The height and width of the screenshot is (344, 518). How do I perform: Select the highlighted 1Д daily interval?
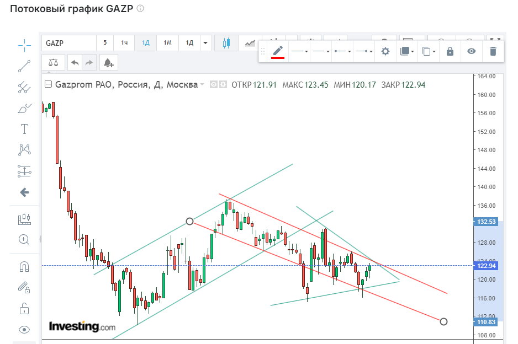[x=146, y=43]
